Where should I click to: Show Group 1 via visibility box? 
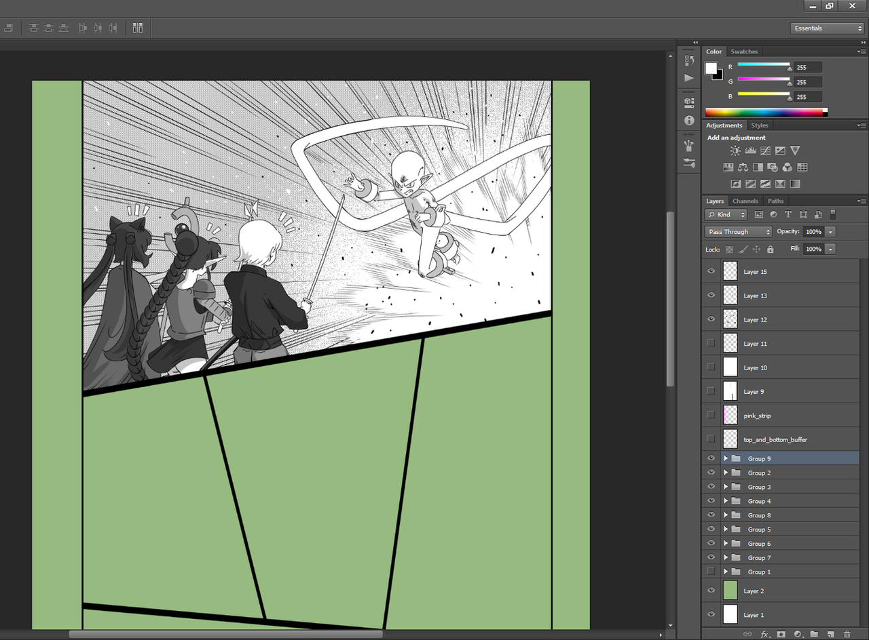pyautogui.click(x=711, y=572)
